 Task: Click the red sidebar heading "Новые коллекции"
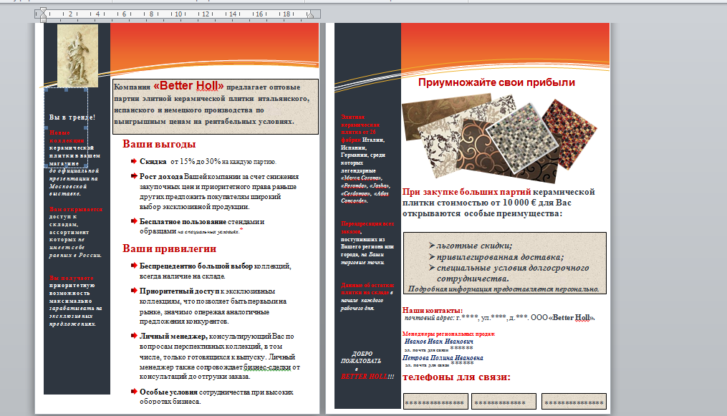click(x=67, y=136)
